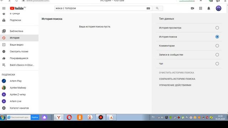This screenshot has width=228, height=128.
Task: Open the letter A app in taskbar
Action: click(111, 117)
